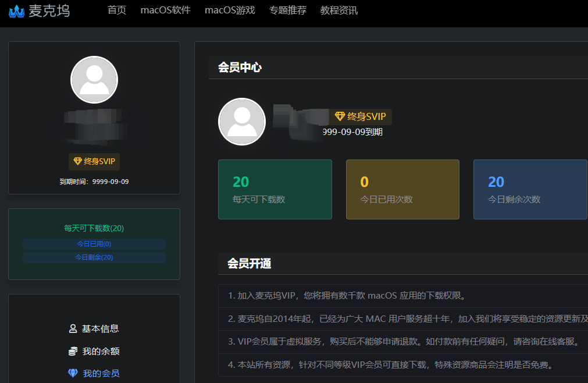588x383 pixels.
Task: Select the blue 今日剩余次数 stat card
Action: [530, 189]
